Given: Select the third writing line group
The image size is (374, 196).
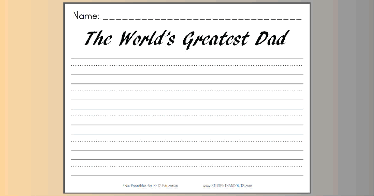Looking at the screenshot, I should pyautogui.click(x=187, y=109).
